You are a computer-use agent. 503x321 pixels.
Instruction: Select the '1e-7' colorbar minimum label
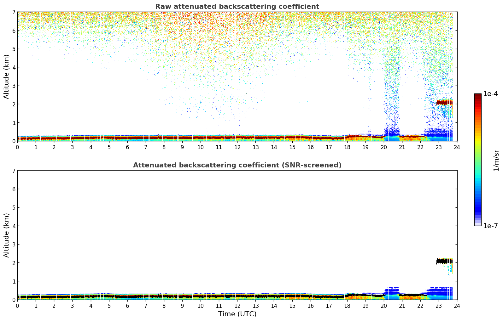coord(491,226)
